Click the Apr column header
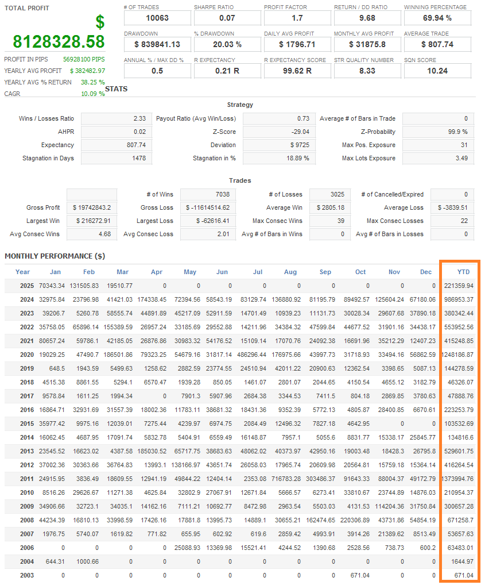481x585 pixels. click(157, 272)
